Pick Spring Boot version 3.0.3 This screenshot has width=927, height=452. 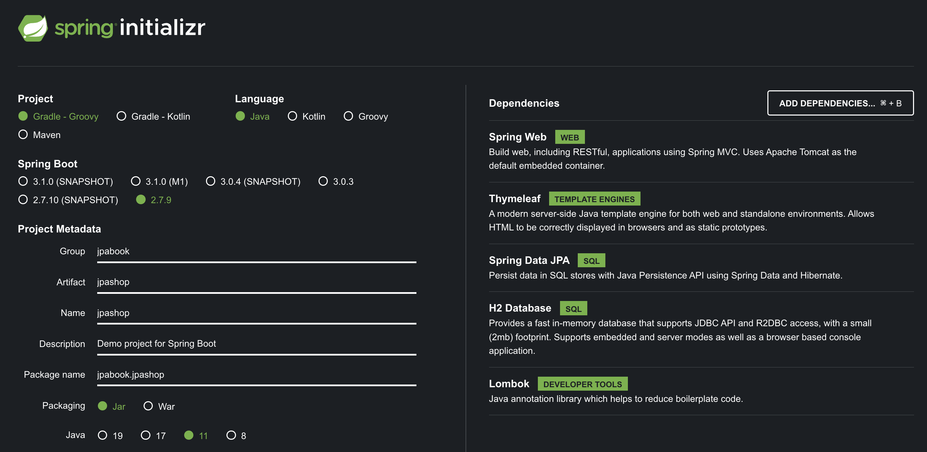[336, 181]
